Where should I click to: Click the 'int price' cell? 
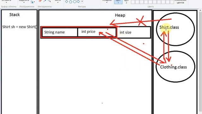click(97, 32)
